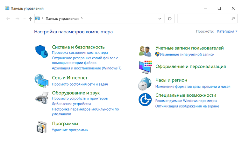The image size is (242, 143).
Task: Open Просмотр устройств и принтеров link
Action: [x=80, y=98]
